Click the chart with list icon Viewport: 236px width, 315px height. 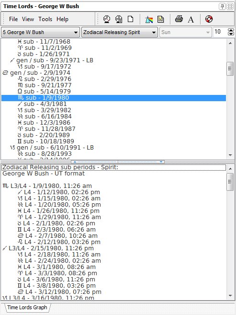tap(119, 19)
